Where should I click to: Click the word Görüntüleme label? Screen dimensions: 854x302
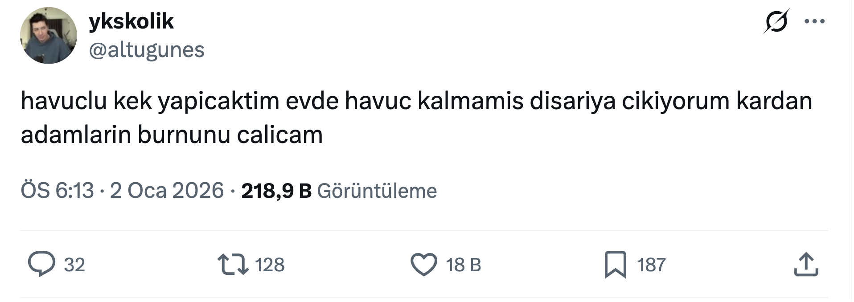pyautogui.click(x=377, y=191)
